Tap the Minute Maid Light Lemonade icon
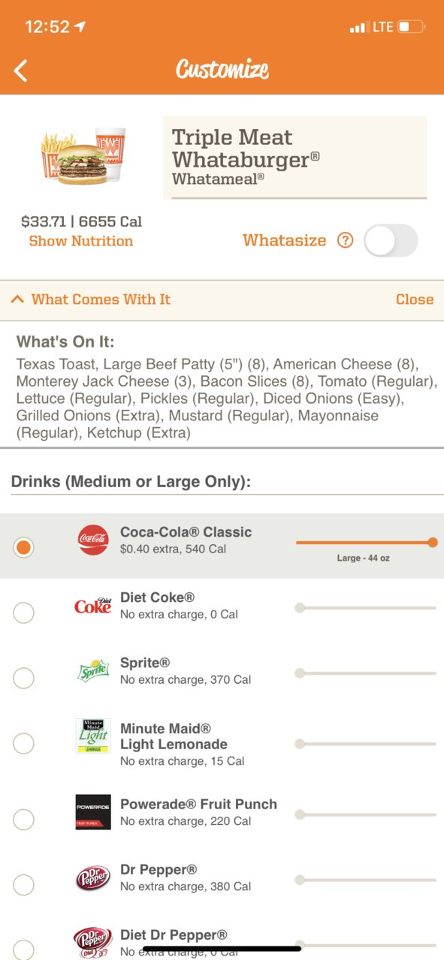The width and height of the screenshot is (444, 960). coord(93,736)
